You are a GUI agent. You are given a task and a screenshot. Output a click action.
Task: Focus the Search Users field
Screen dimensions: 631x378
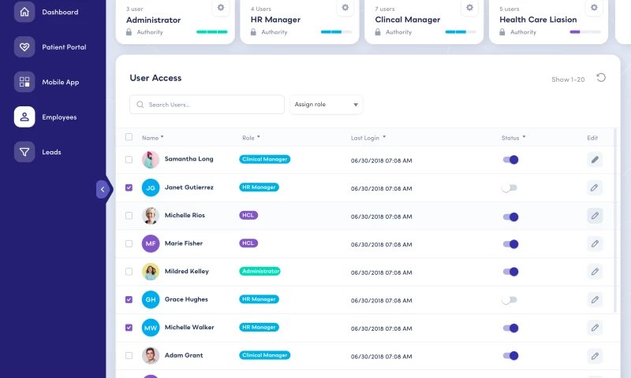click(207, 105)
